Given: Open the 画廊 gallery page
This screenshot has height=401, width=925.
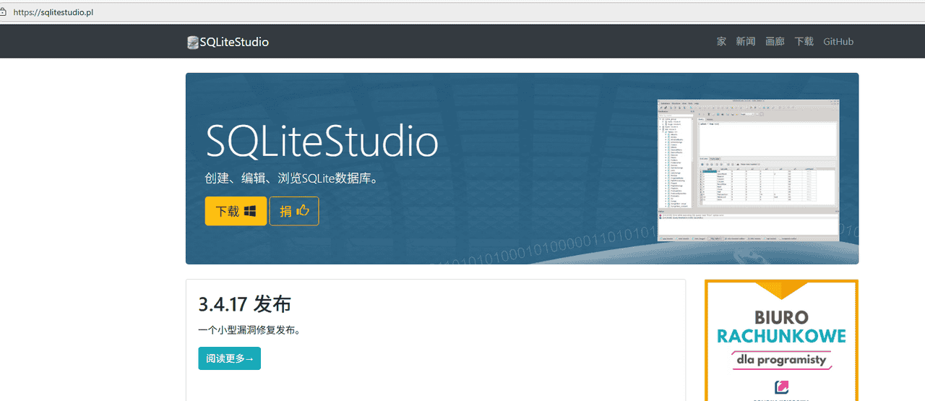Looking at the screenshot, I should 775,42.
